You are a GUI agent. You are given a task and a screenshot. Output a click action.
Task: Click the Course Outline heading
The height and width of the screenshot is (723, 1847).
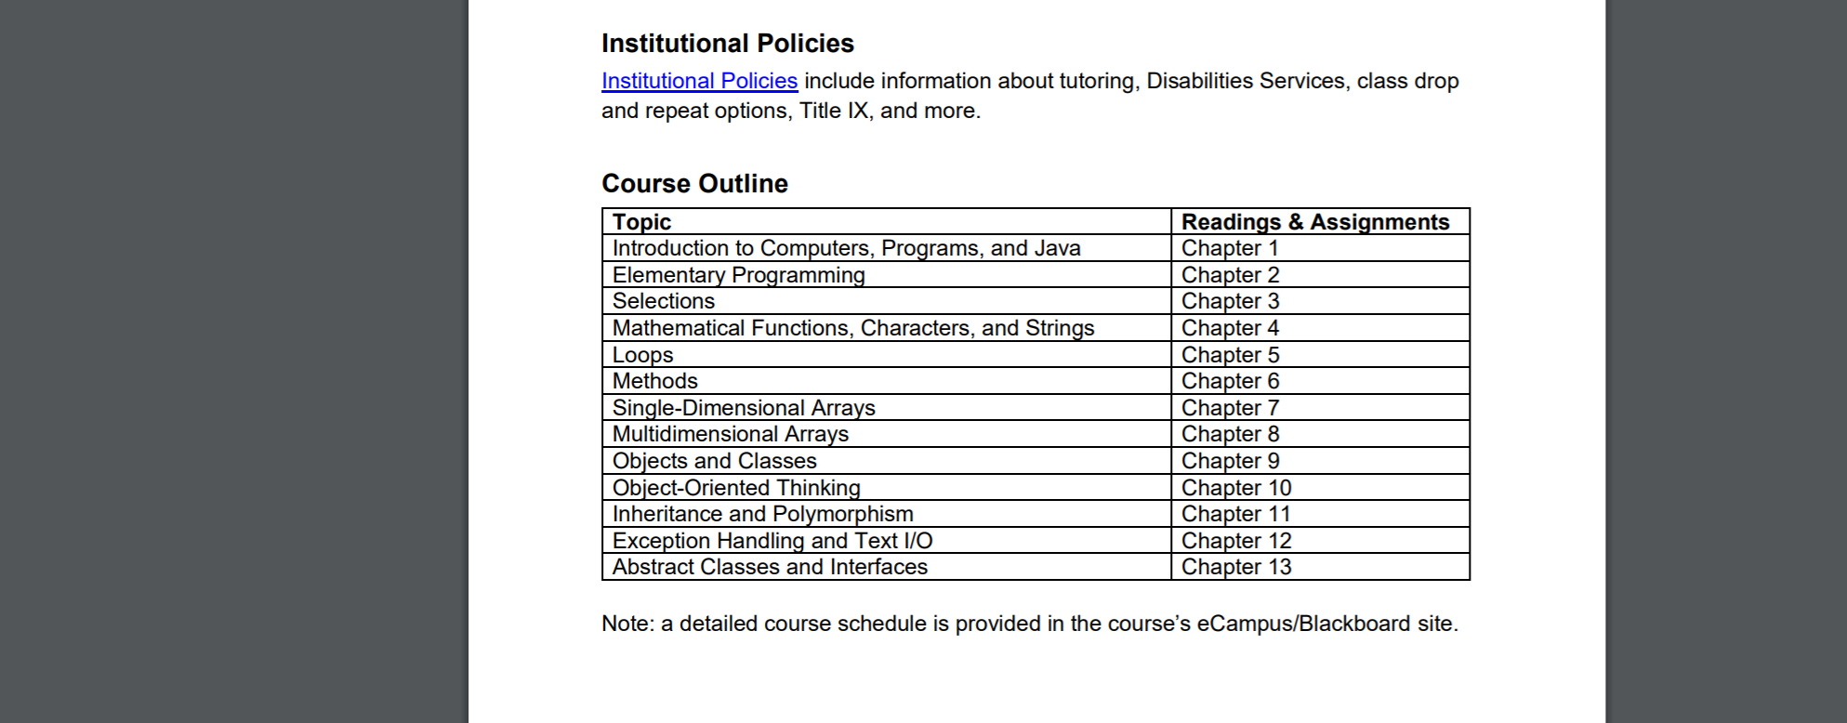[x=694, y=183]
